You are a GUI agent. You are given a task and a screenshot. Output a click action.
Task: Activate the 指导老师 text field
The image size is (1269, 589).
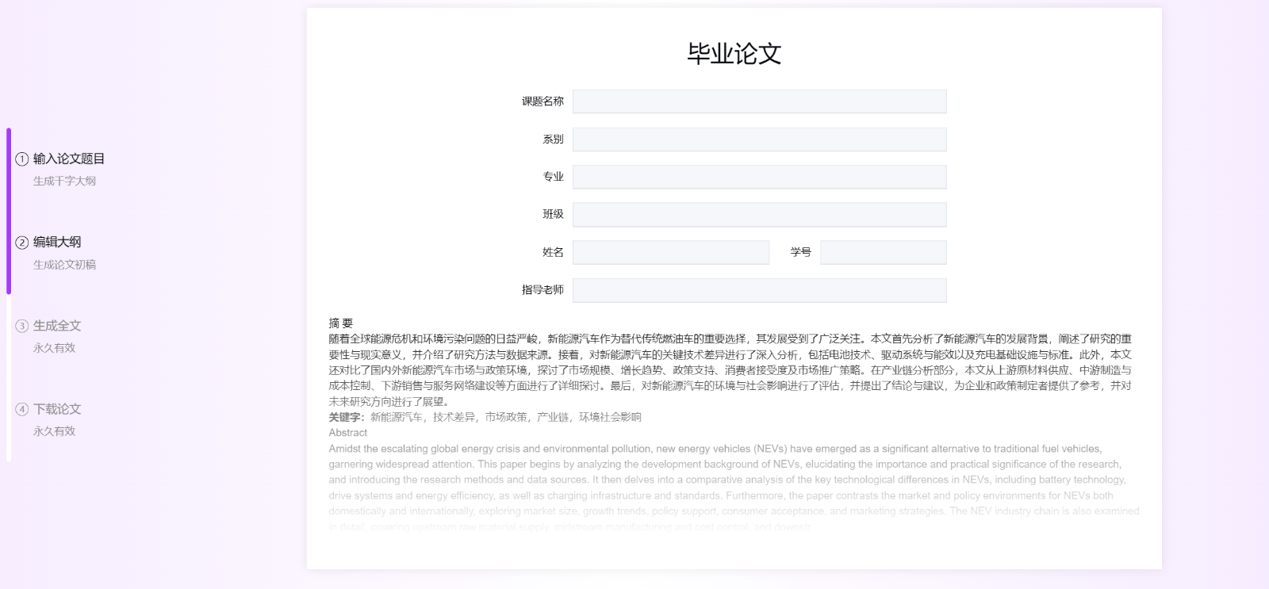[x=759, y=290]
